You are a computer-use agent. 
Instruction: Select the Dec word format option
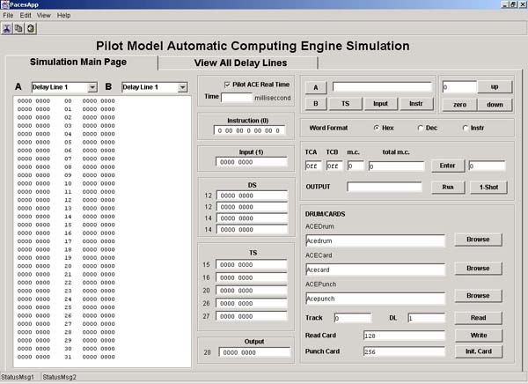[421, 128]
